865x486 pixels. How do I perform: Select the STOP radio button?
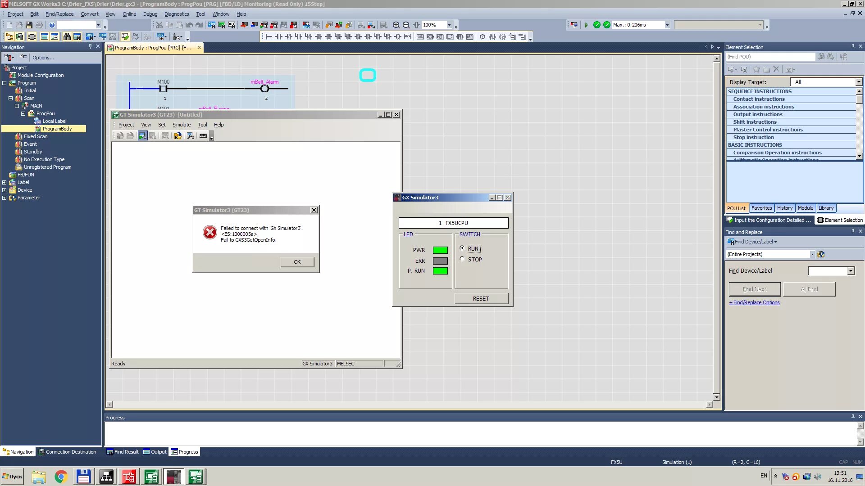[462, 259]
